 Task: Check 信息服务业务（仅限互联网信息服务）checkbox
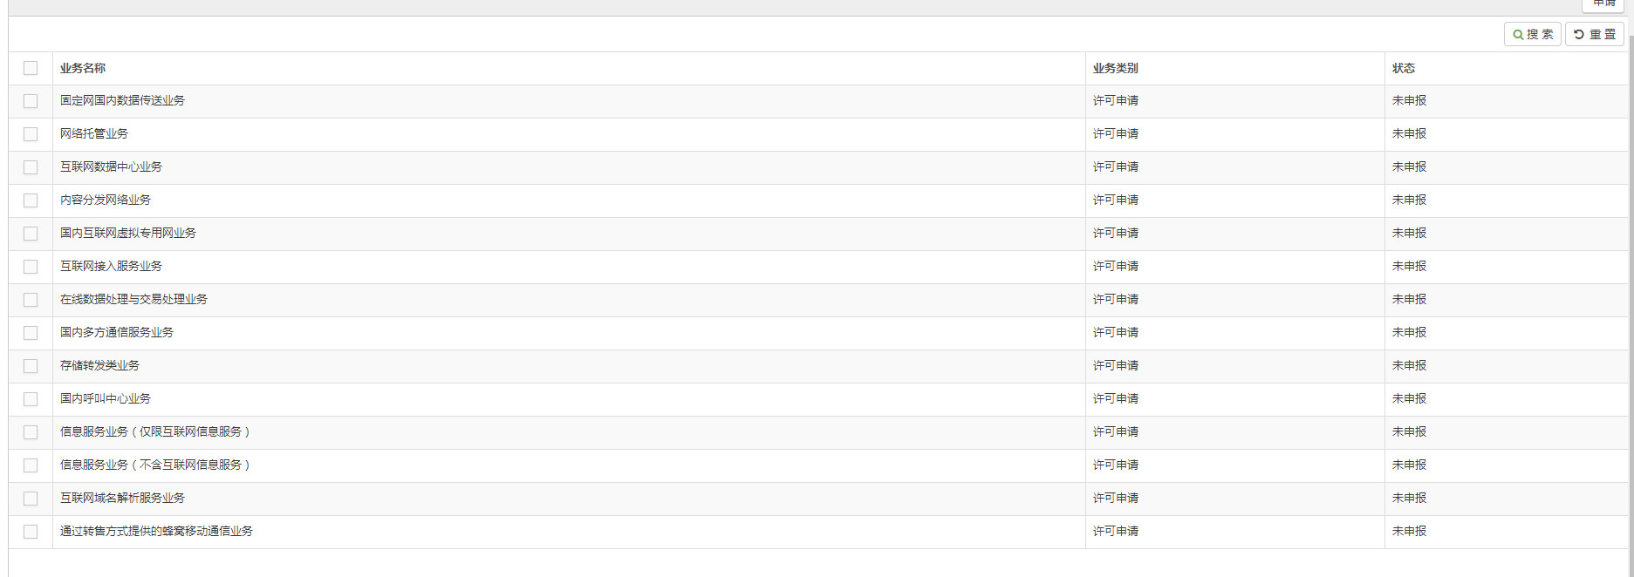[31, 432]
